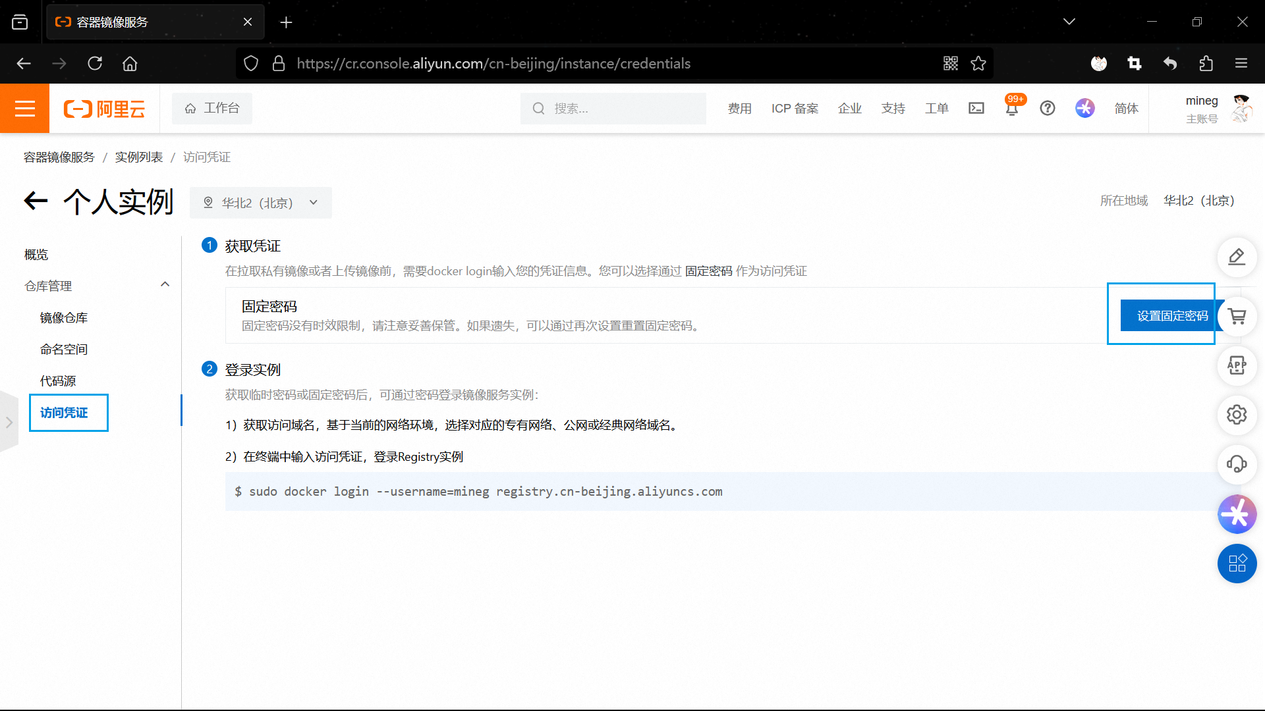Open notifications bell with 99+ badge
Image resolution: width=1265 pixels, height=711 pixels.
(x=1013, y=107)
